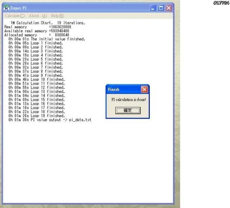Click the '1M Calculation Start. 19 iterations.' line

click(48, 23)
